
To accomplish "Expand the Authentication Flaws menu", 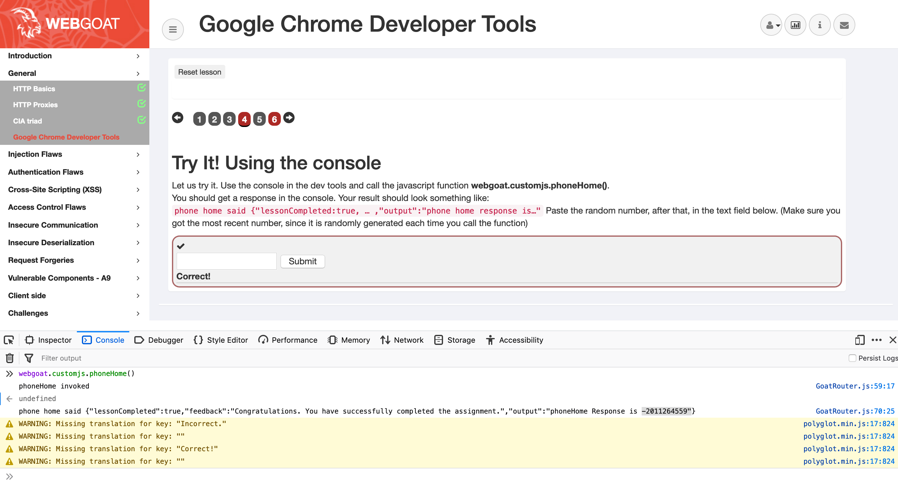I will coord(75,172).
